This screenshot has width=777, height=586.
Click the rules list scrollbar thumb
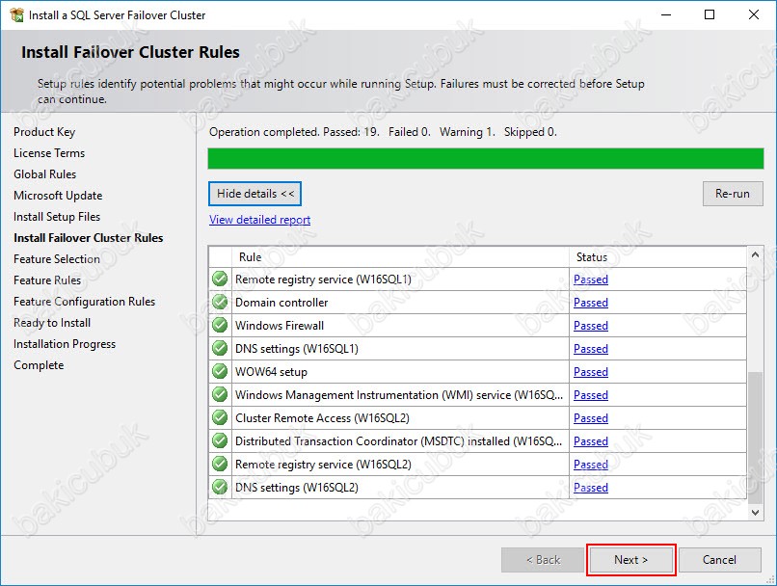click(755, 438)
